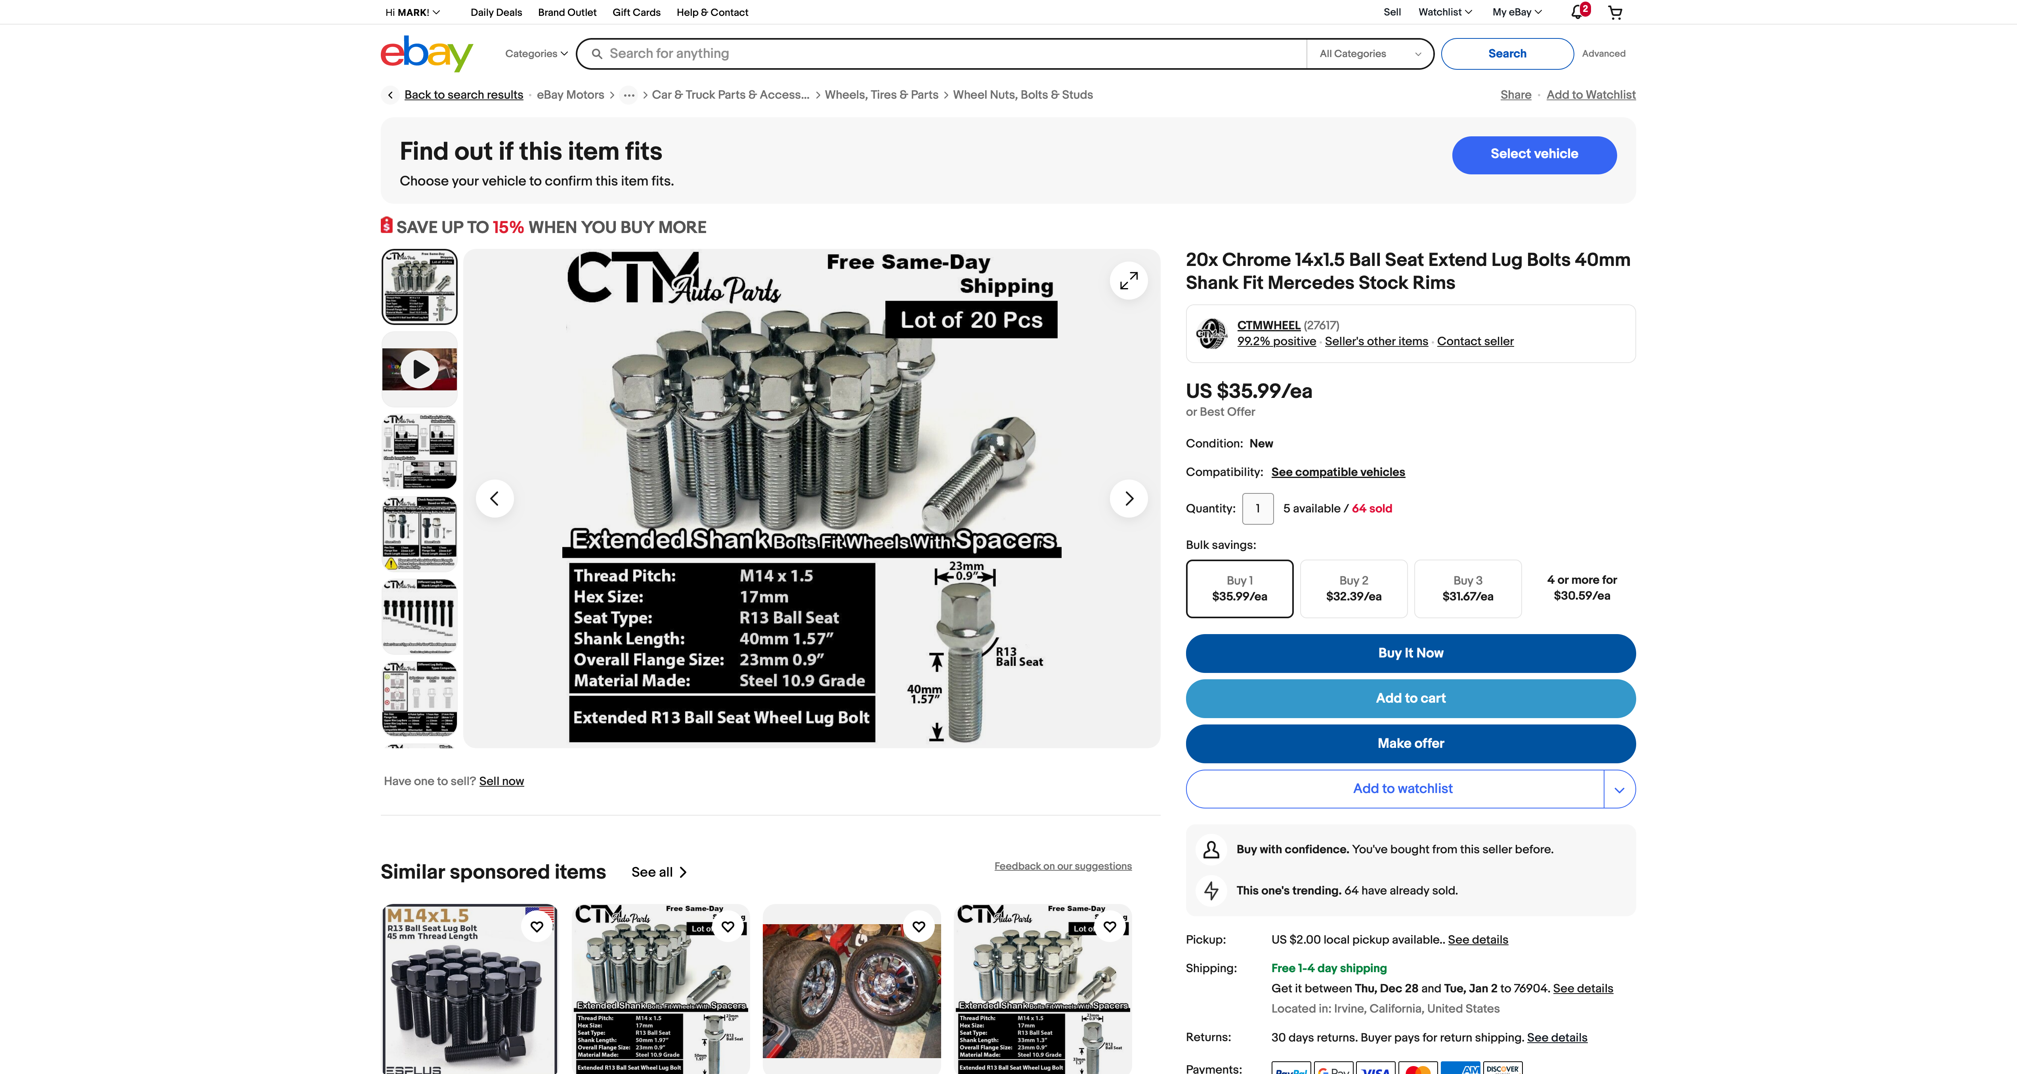Select the Buy 2 bulk savings option
This screenshot has height=1074, width=2017.
coord(1354,589)
